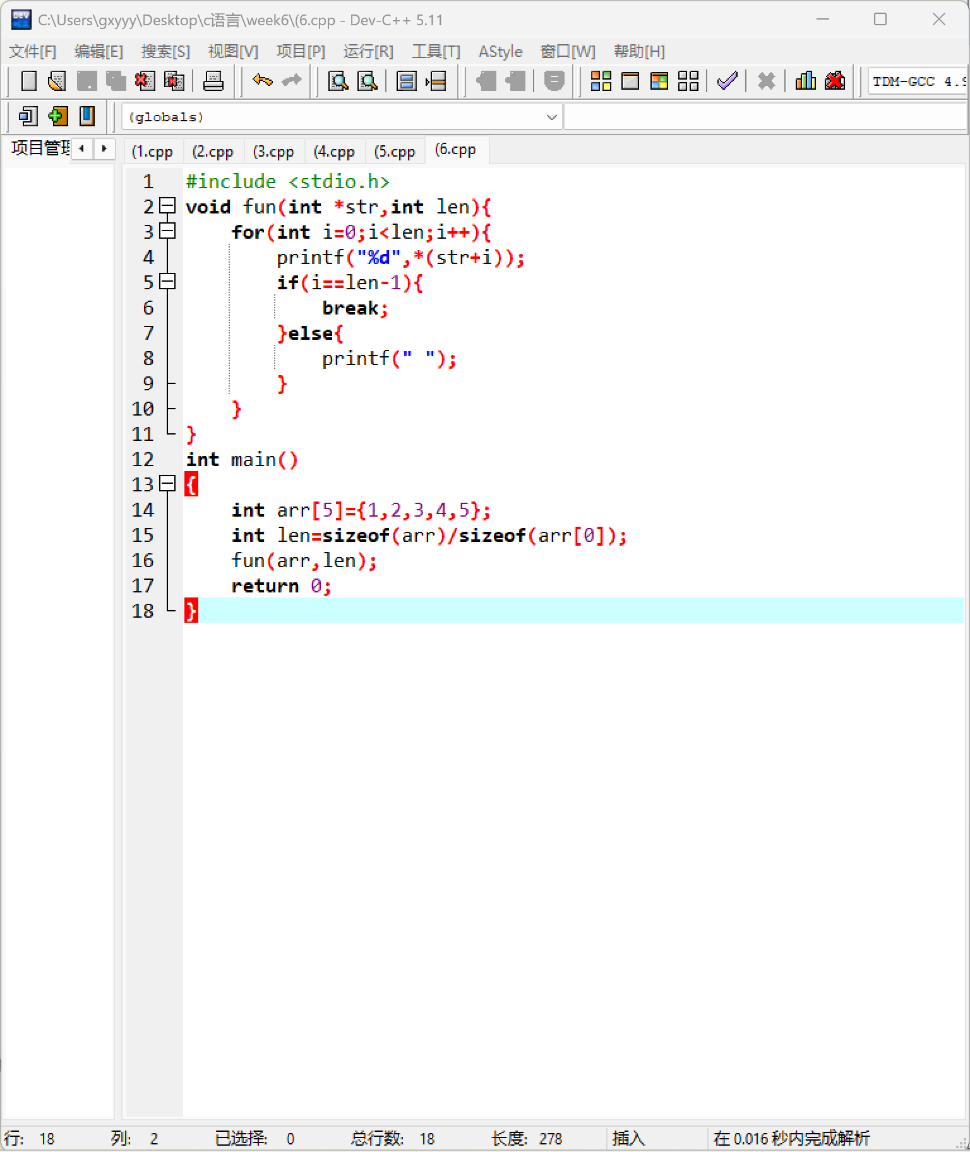Open the 工具[T] menu
The image size is (970, 1152).
pos(436,51)
